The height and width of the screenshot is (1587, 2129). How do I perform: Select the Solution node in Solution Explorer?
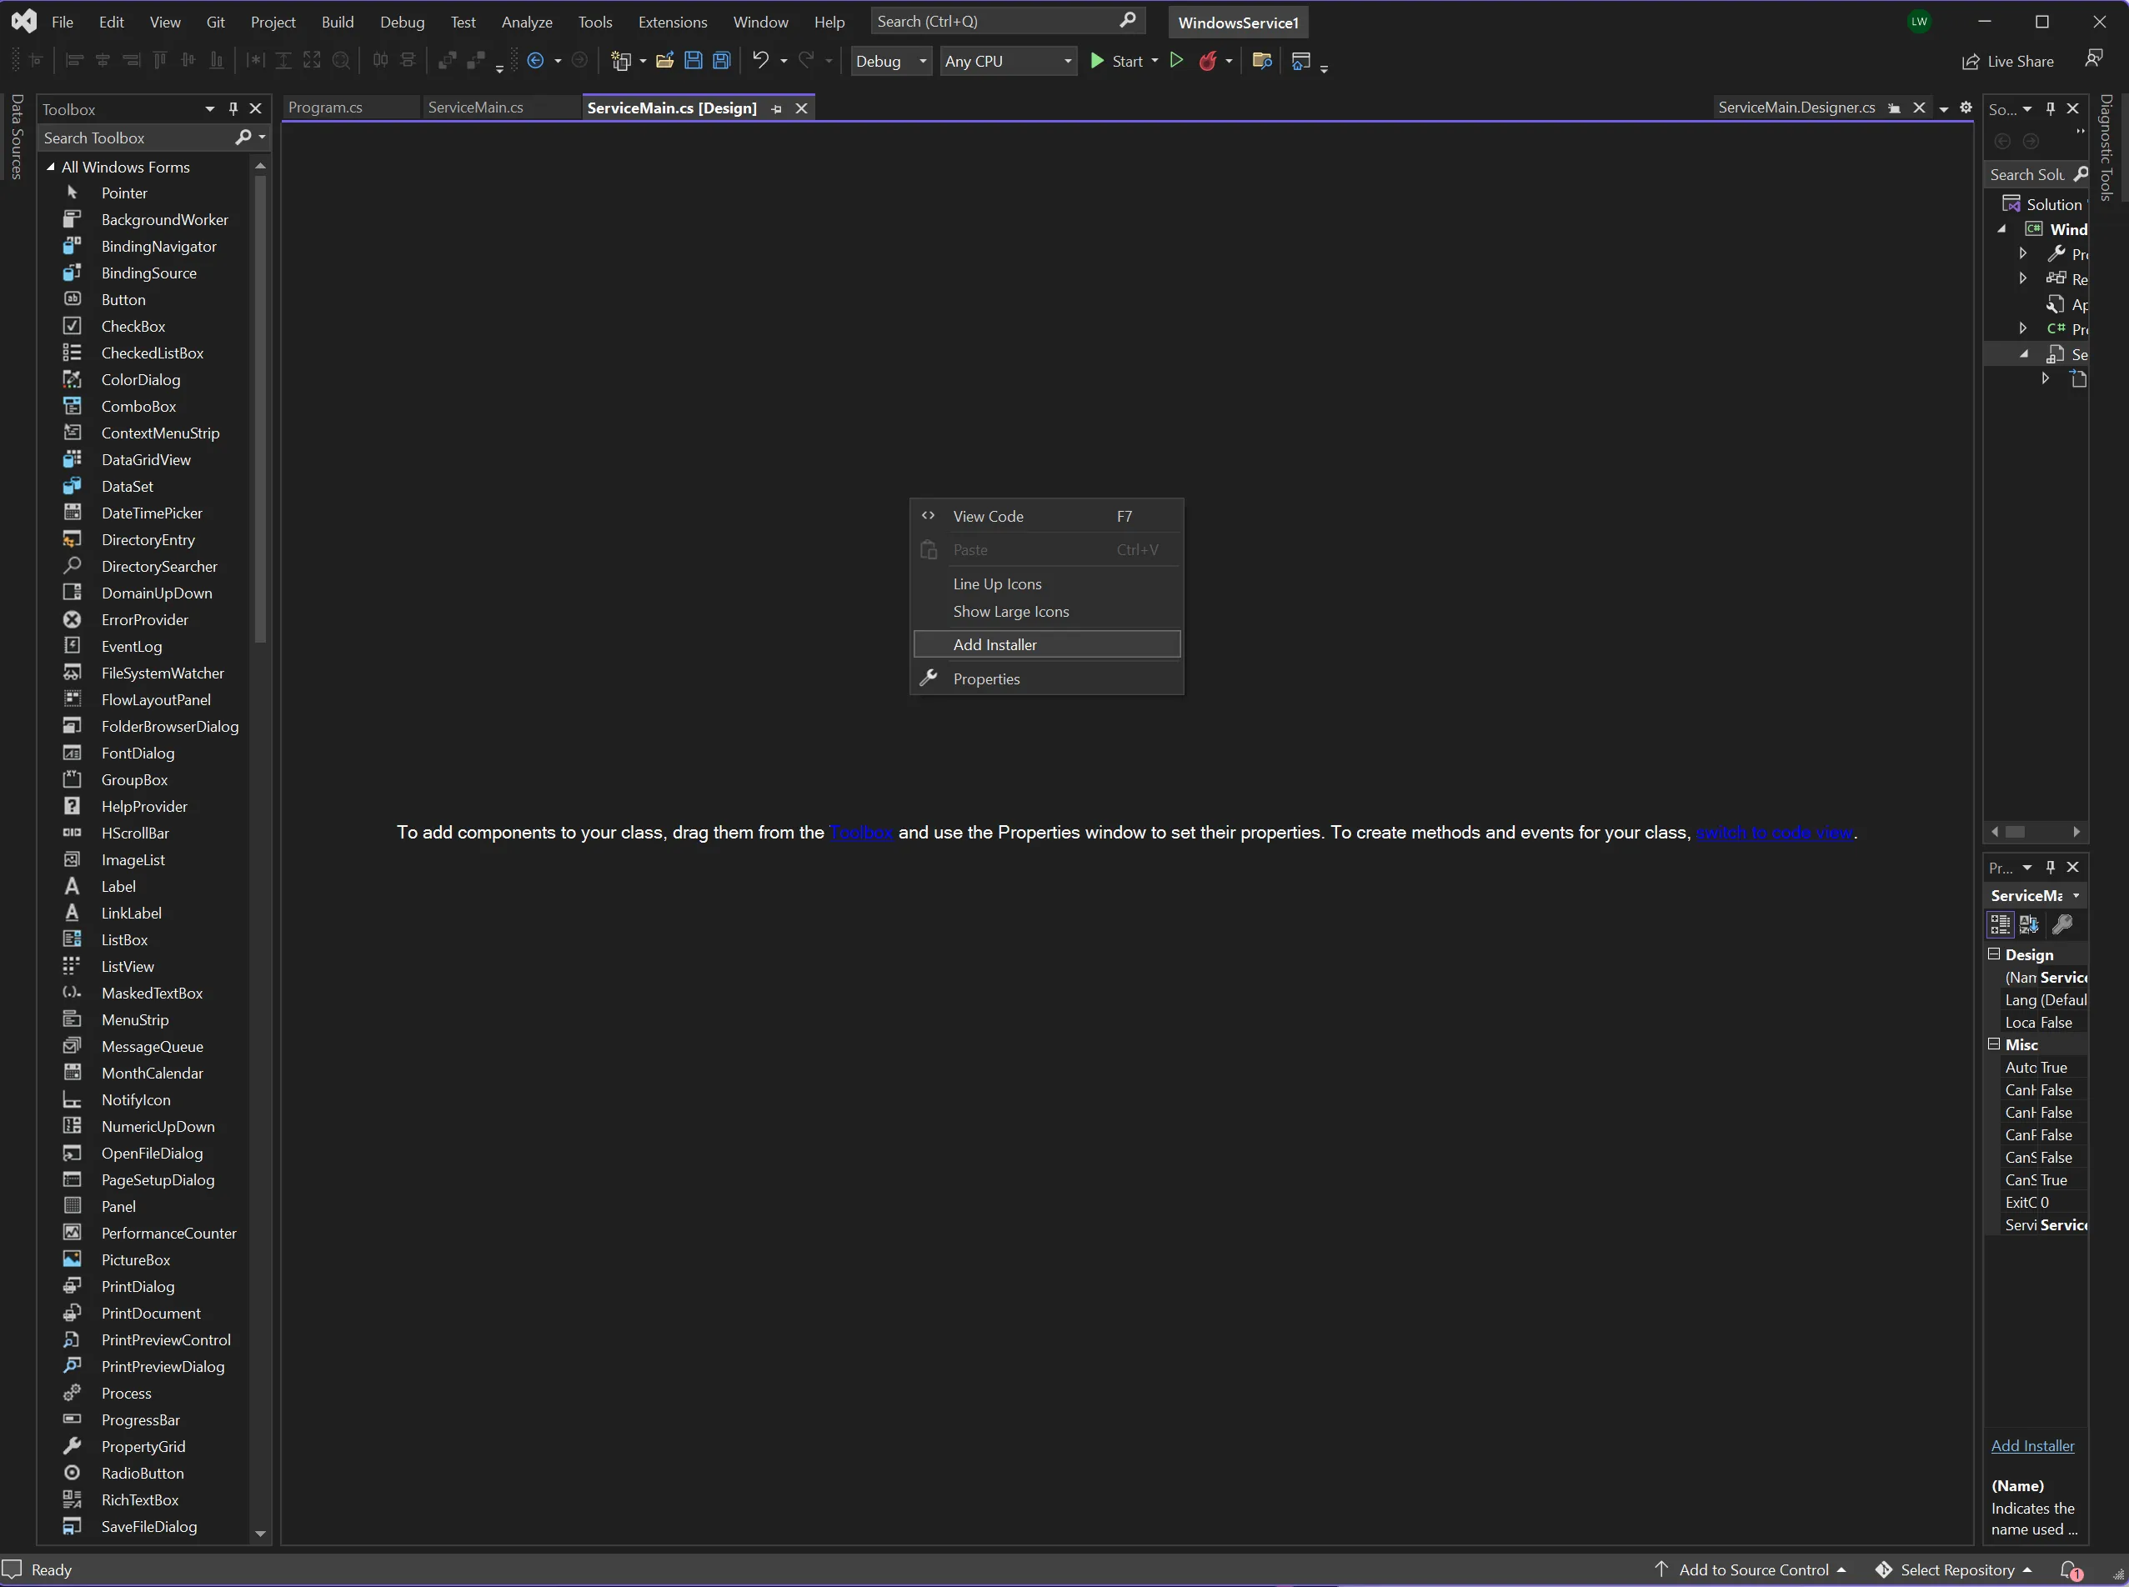pyautogui.click(x=2043, y=203)
